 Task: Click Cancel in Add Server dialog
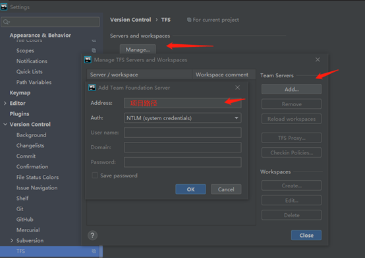pyautogui.click(x=226, y=189)
